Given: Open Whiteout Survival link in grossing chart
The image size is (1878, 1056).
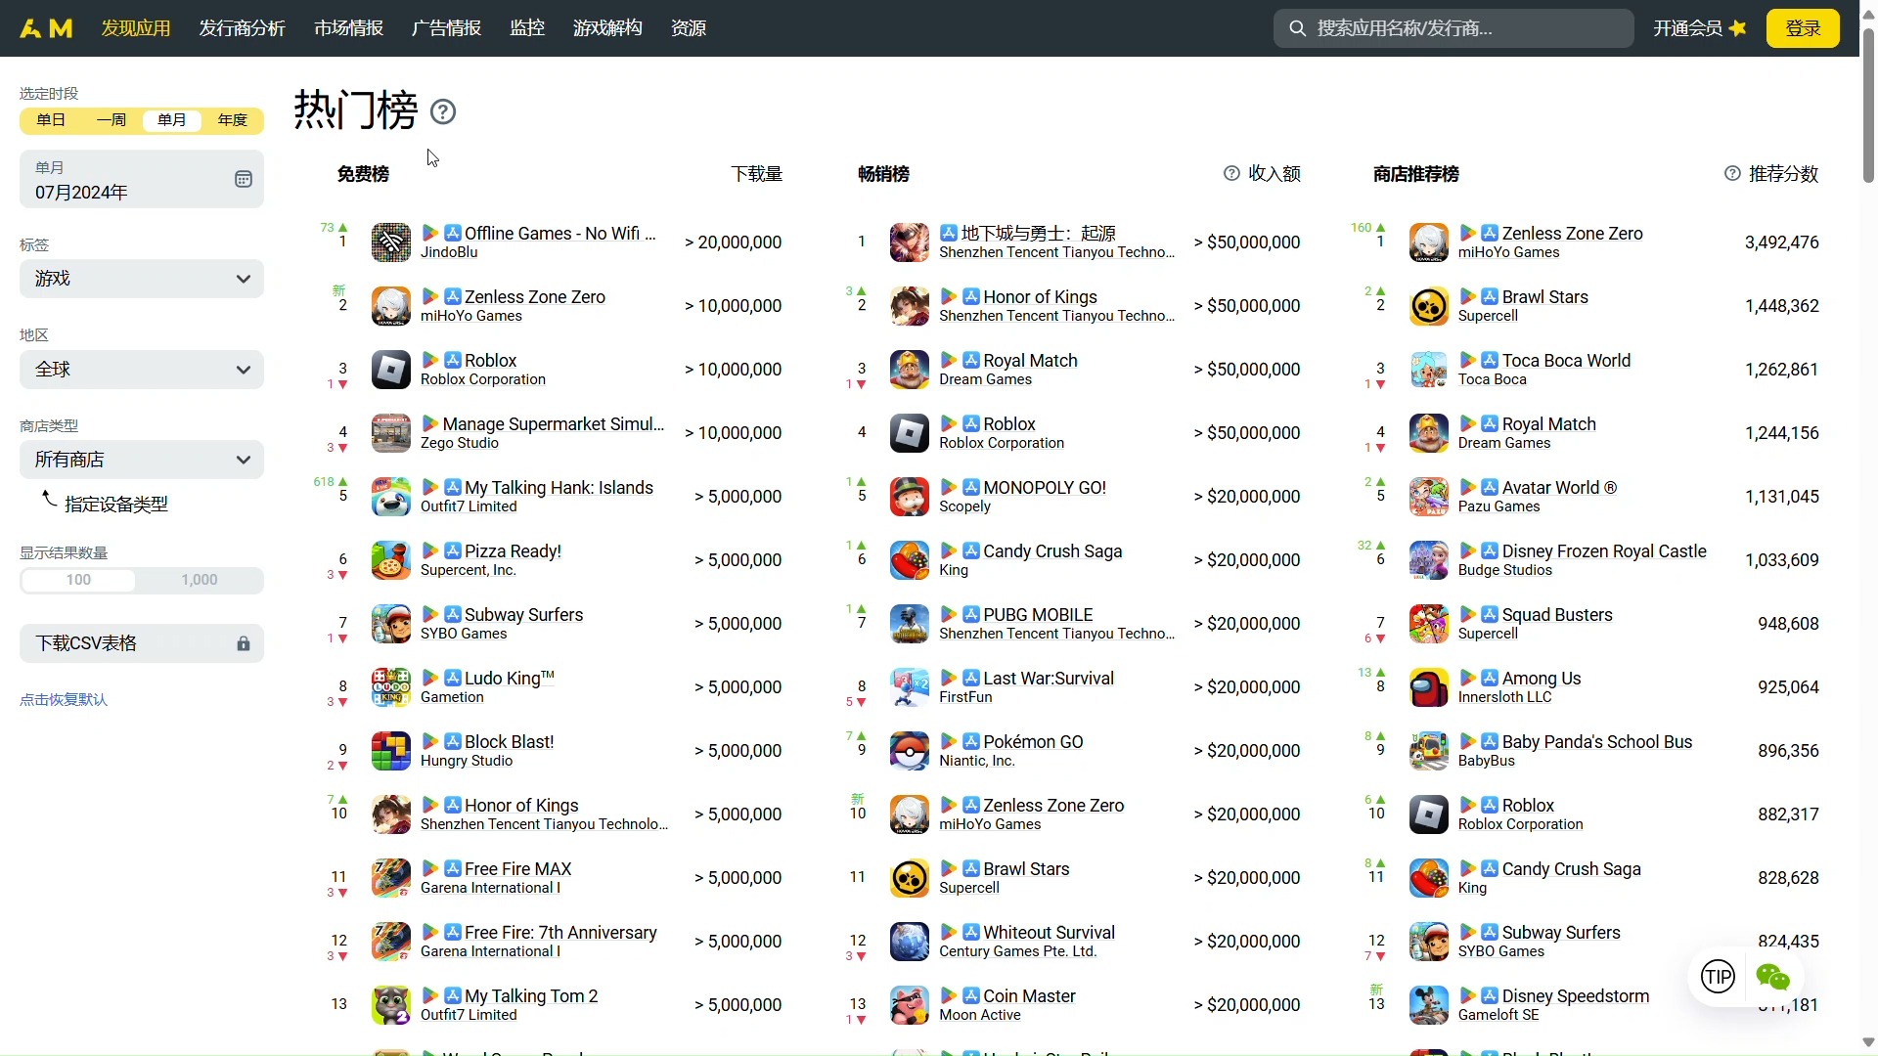Looking at the screenshot, I should [1049, 932].
